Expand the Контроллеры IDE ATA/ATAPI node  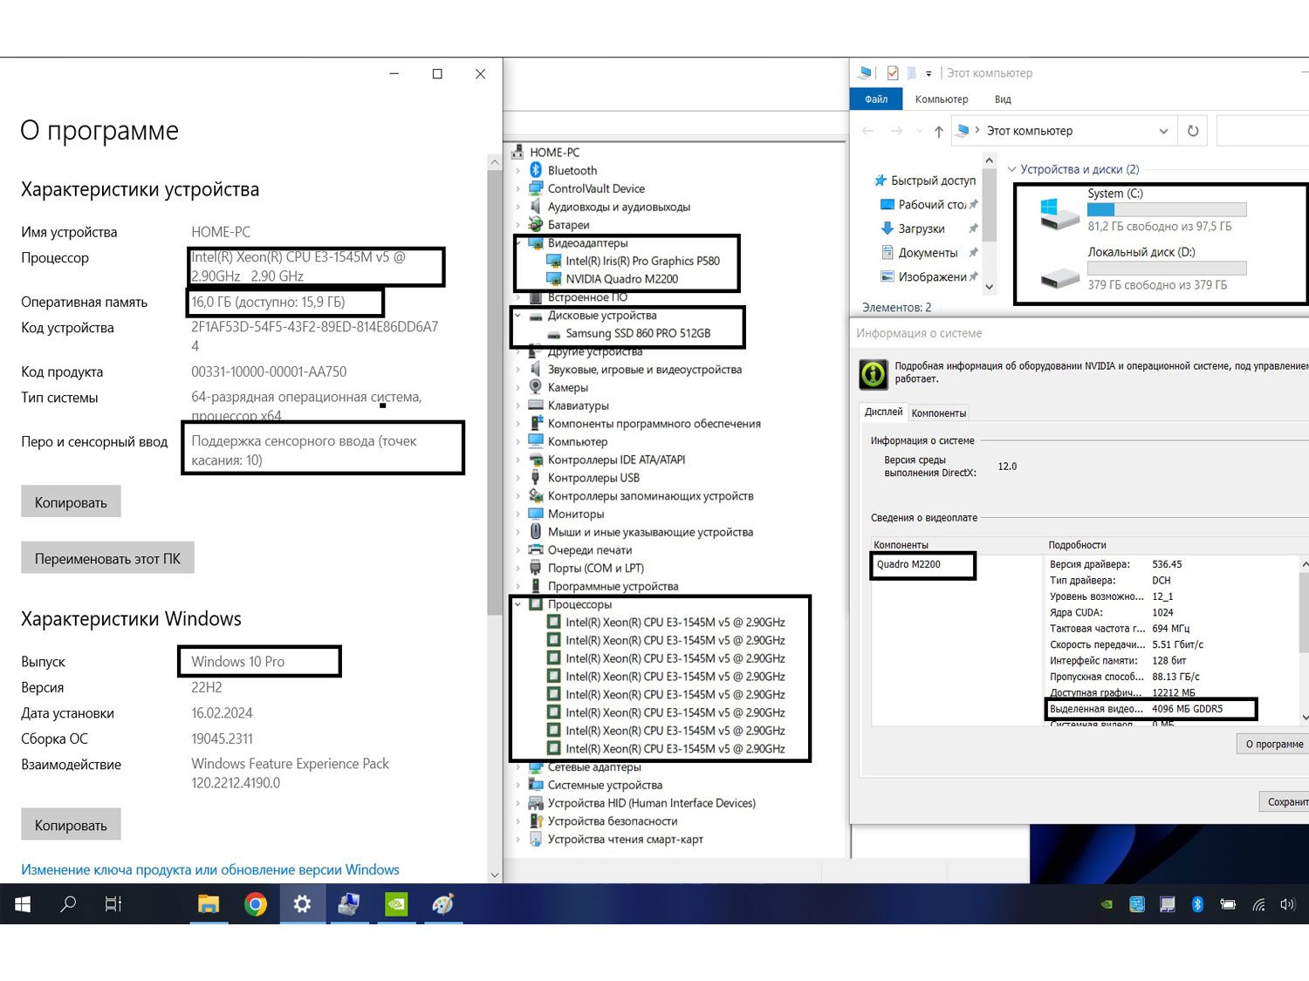tap(517, 460)
